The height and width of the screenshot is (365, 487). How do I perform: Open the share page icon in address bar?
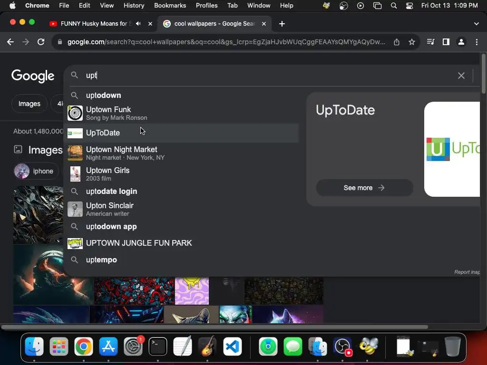click(x=397, y=42)
